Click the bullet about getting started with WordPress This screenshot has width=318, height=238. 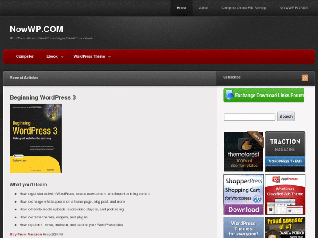(85, 194)
